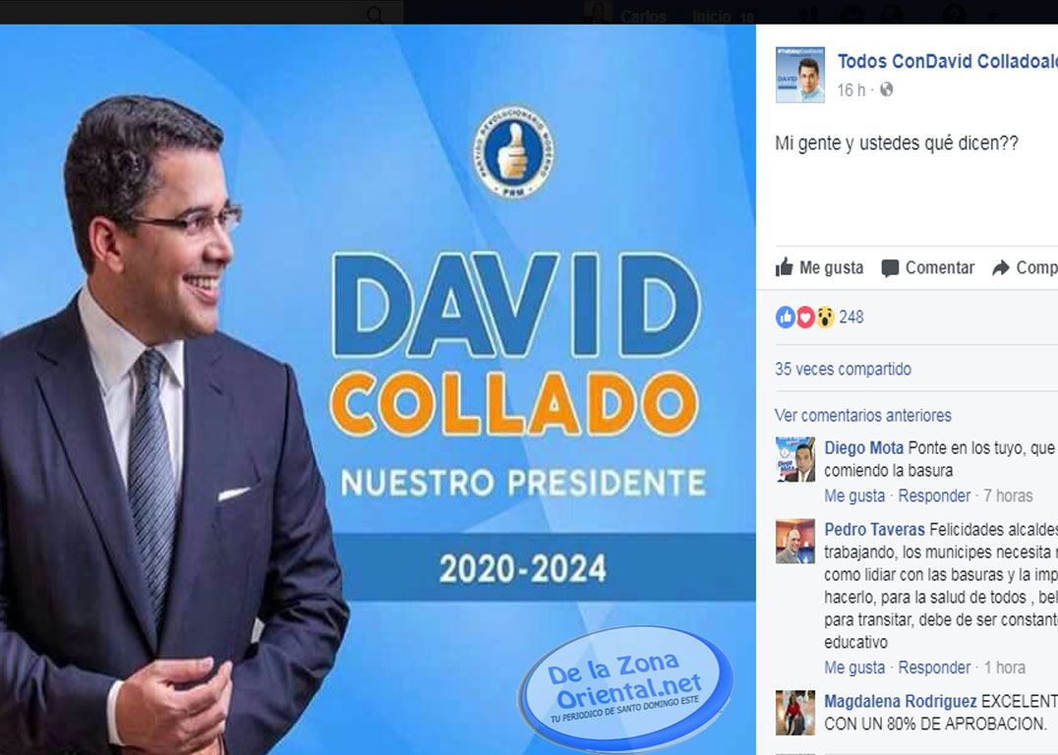The width and height of the screenshot is (1058, 755).
Task: Expand Ver comentarios anteriores
Action: [863, 416]
